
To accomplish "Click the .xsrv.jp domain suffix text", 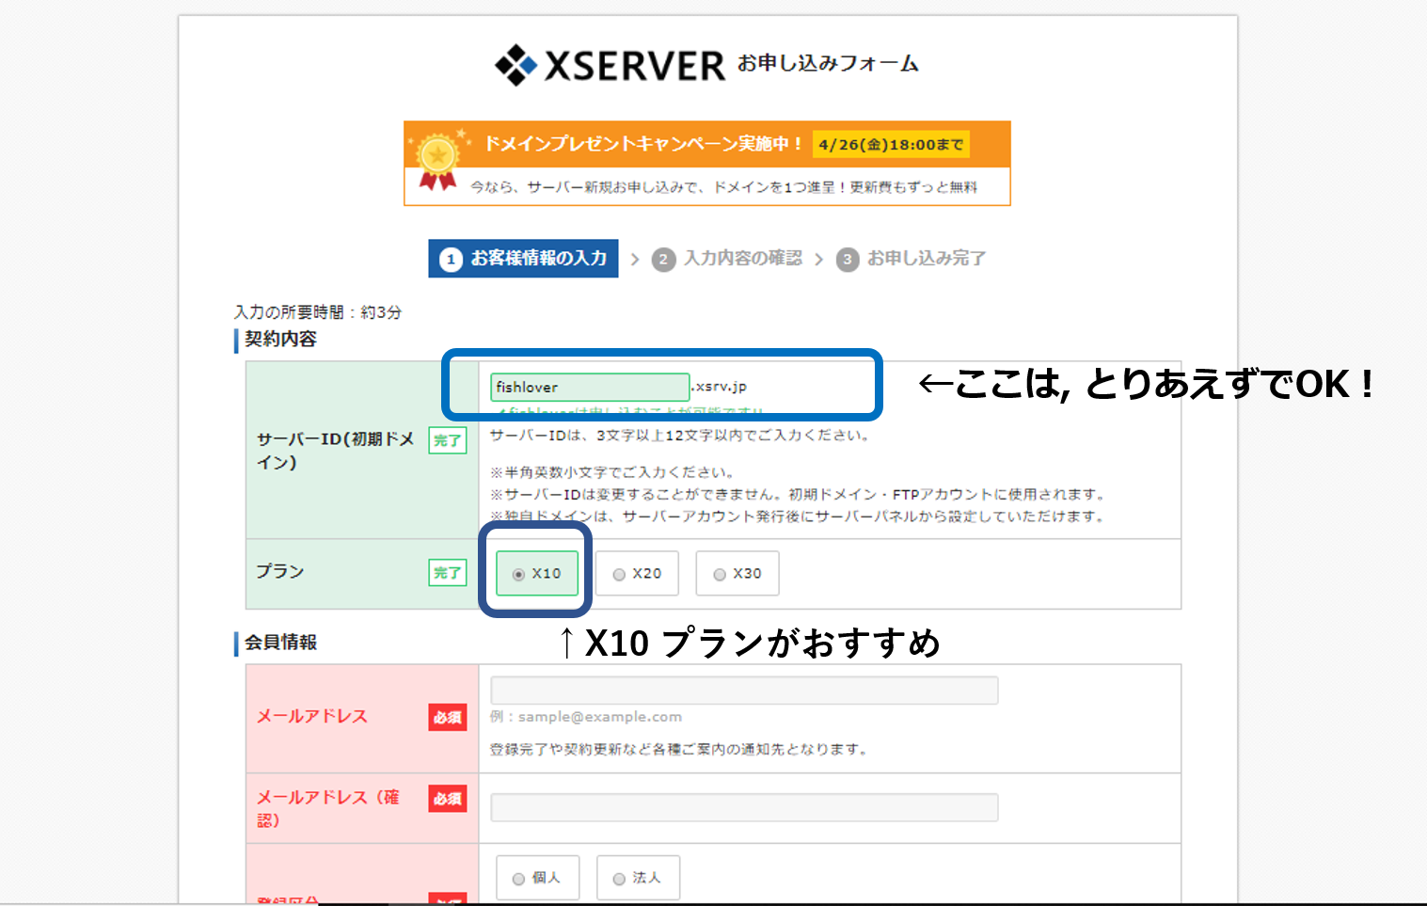I will [x=720, y=387].
